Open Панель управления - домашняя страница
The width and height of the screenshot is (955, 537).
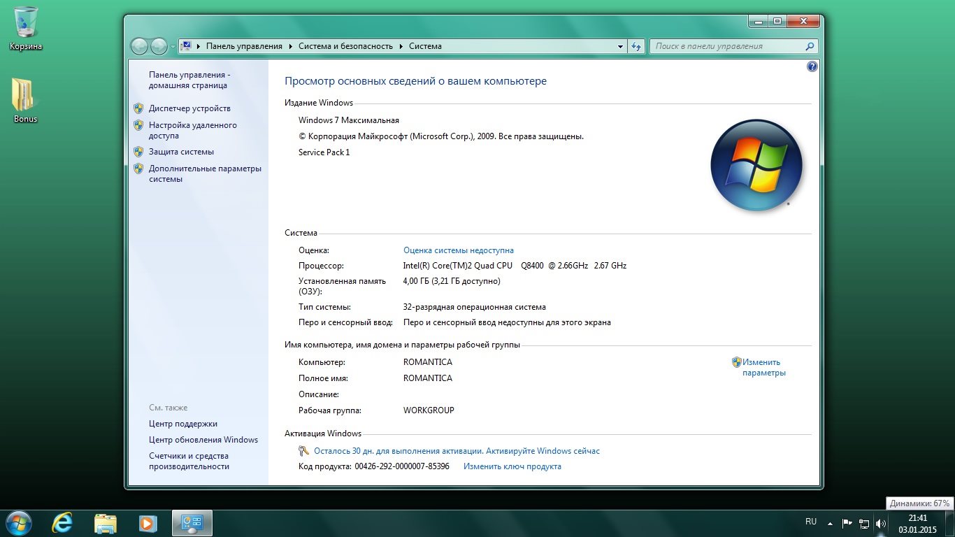[x=189, y=80]
